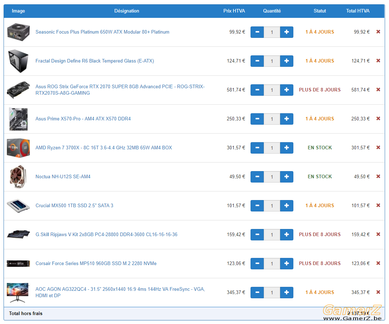Decrease quantity of Asus ROG Strix RTX 2070
Image resolution: width=389 pixels, height=324 pixels.
[x=257, y=90]
